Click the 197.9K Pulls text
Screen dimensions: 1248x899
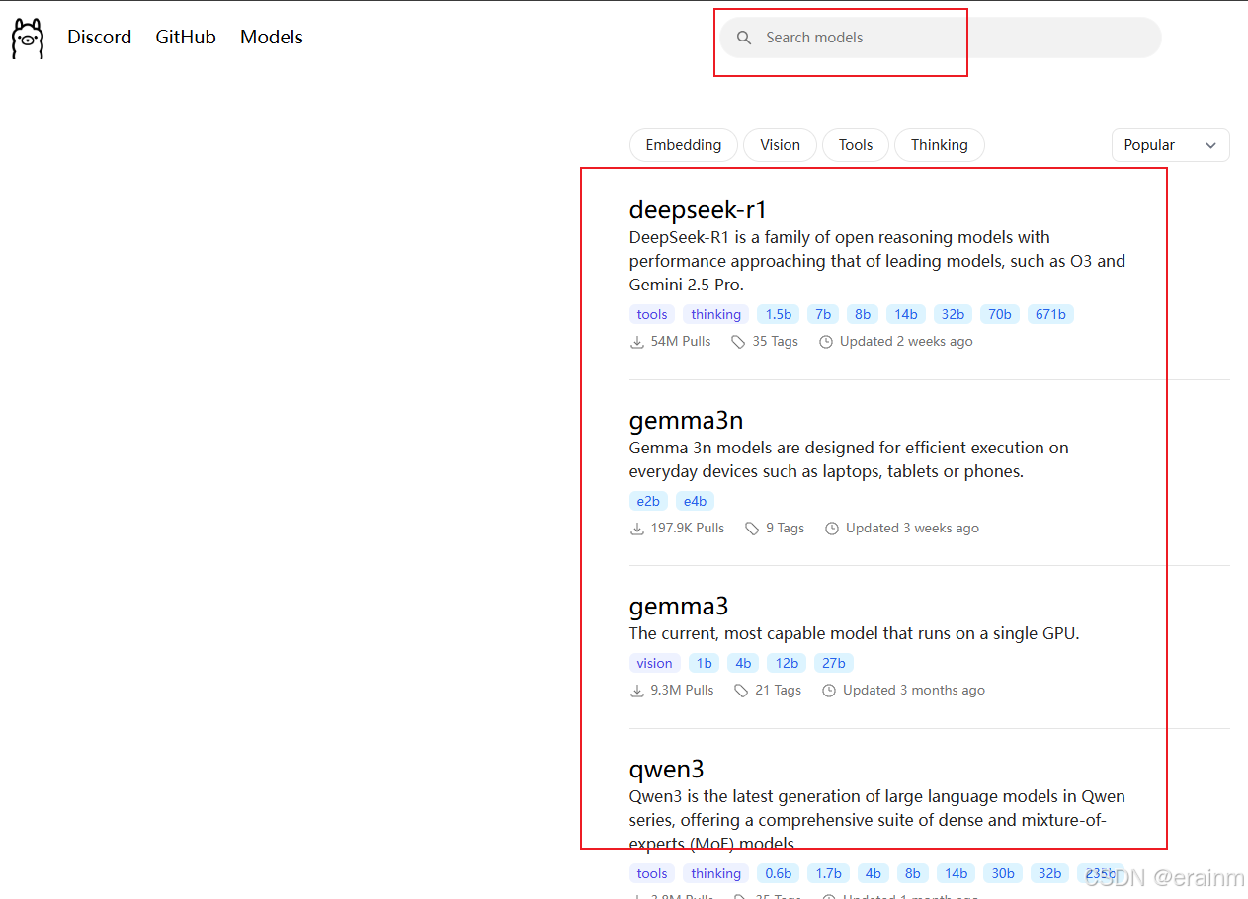(x=688, y=529)
